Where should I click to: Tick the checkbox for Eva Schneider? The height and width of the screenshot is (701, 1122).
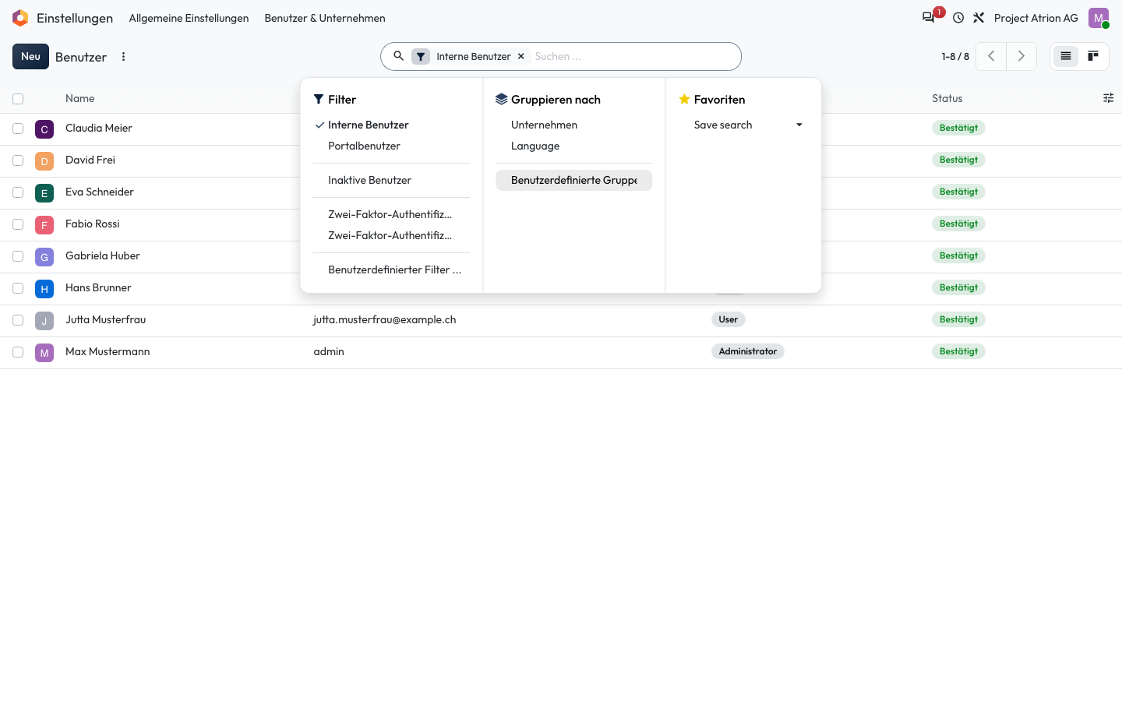click(18, 192)
